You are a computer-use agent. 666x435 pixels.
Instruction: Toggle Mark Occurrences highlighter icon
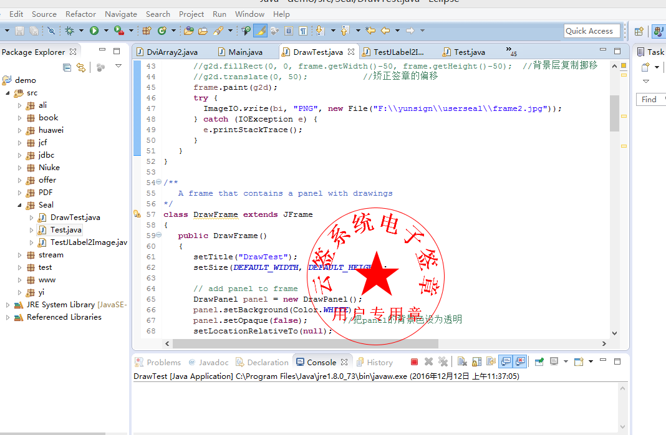click(x=261, y=31)
